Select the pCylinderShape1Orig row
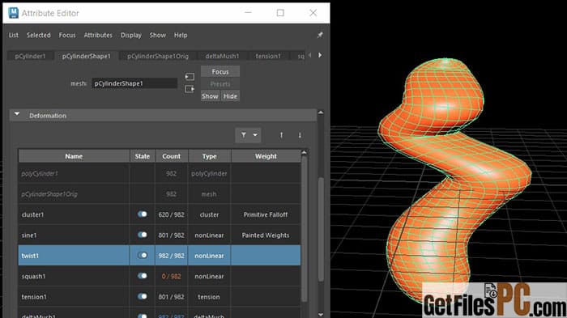567x318 pixels. [160, 193]
